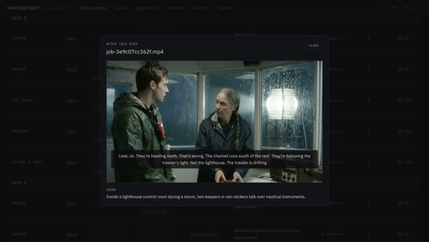Viewport: 429px width, 242px height.
Task: Click the CLIP 3 section heading
Action: (19, 182)
